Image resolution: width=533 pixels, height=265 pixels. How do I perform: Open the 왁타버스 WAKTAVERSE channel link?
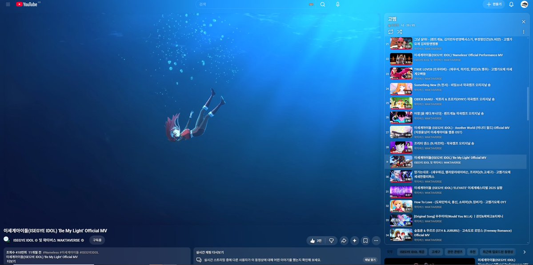(61, 240)
